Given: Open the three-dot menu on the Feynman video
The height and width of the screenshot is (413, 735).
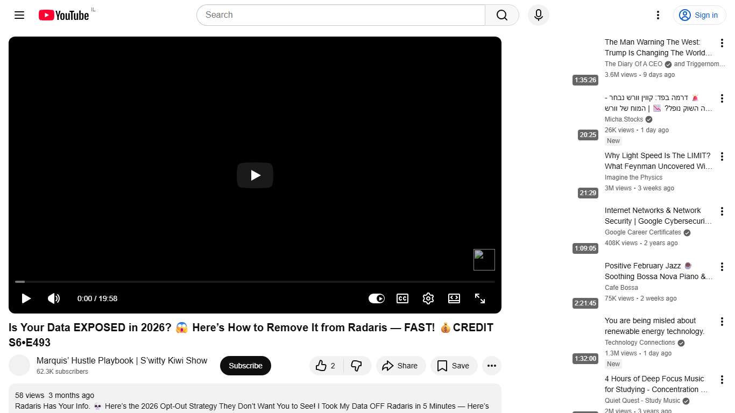Looking at the screenshot, I should (722, 156).
